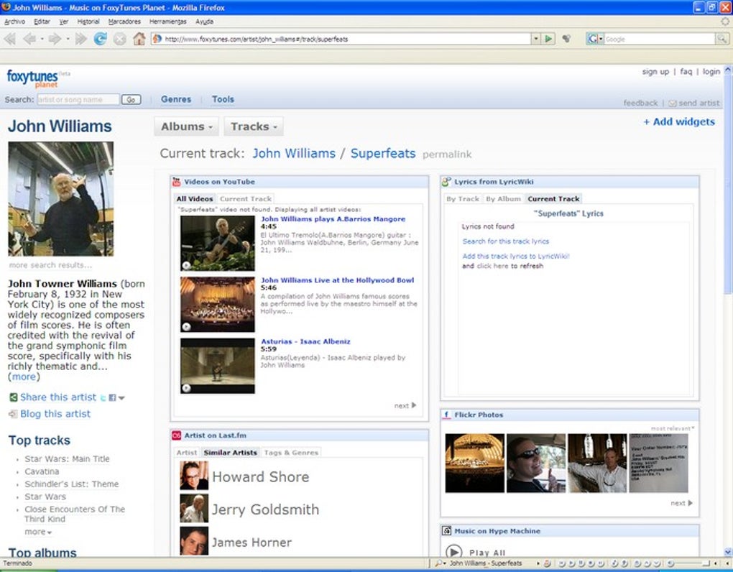
Task: Open the Back history dropdown arrow
Action: (x=42, y=40)
